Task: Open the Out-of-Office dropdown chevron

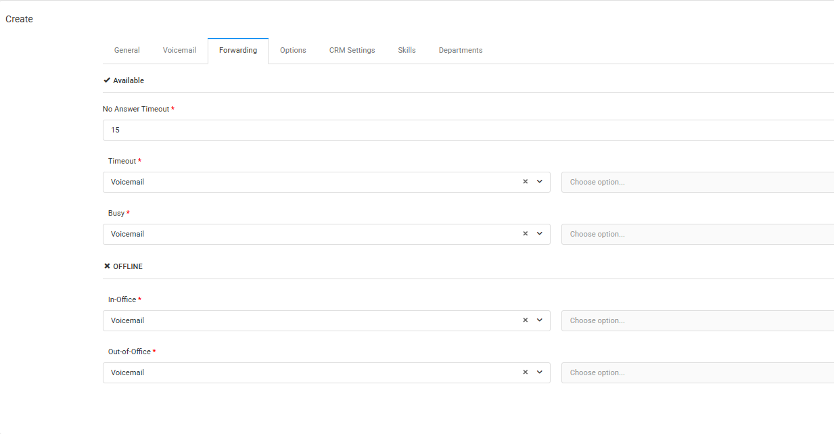Action: coord(540,372)
